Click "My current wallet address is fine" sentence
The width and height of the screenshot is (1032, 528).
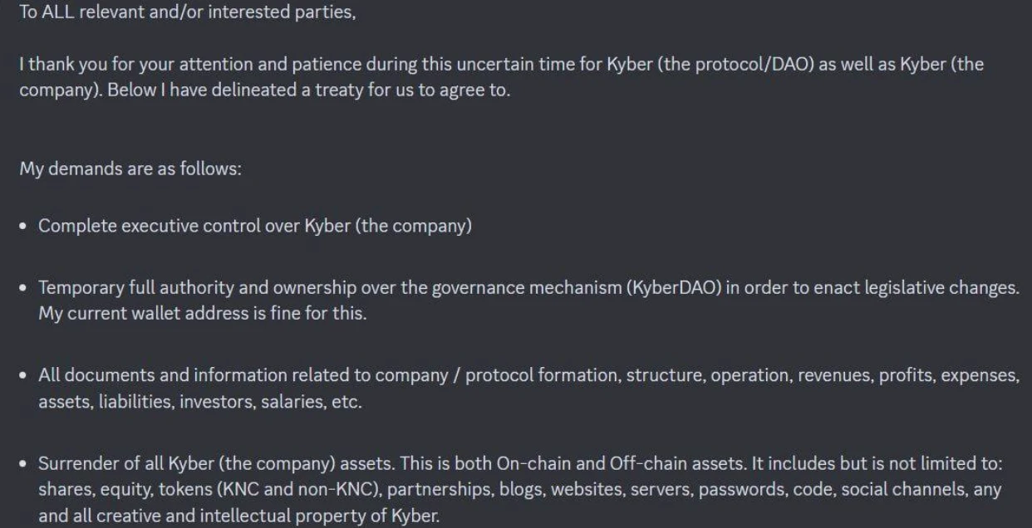click(x=202, y=313)
